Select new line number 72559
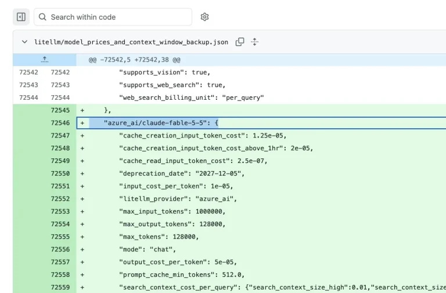Image resolution: width=446 pixels, height=293 pixels. tap(60, 287)
